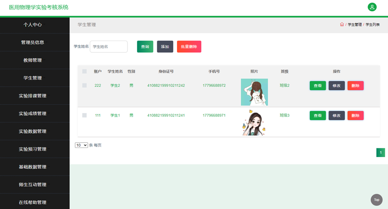
Task: Open the user profile avatar icon
Action: pyautogui.click(x=372, y=7)
